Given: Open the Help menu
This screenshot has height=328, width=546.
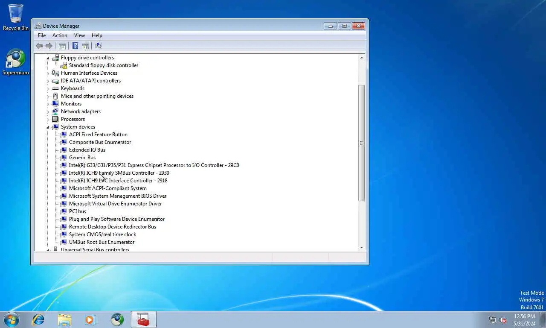Looking at the screenshot, I should (97, 35).
